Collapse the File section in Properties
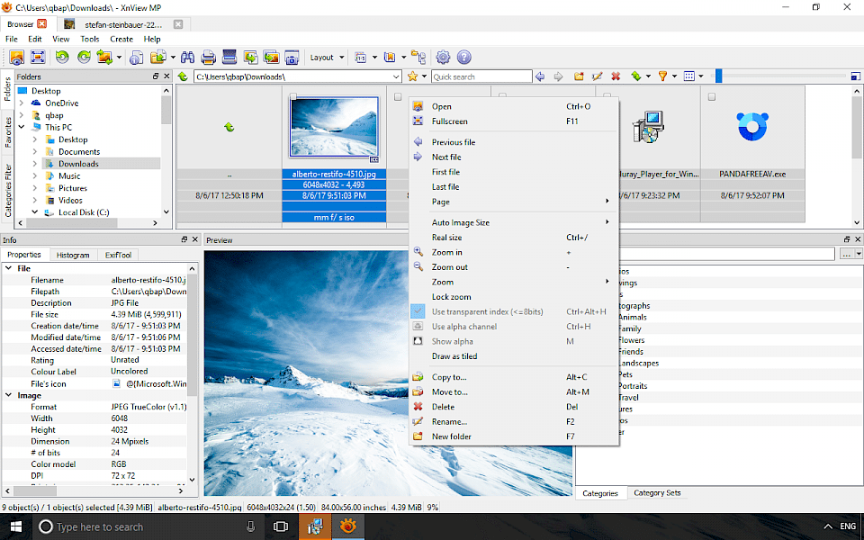 coord(8,268)
